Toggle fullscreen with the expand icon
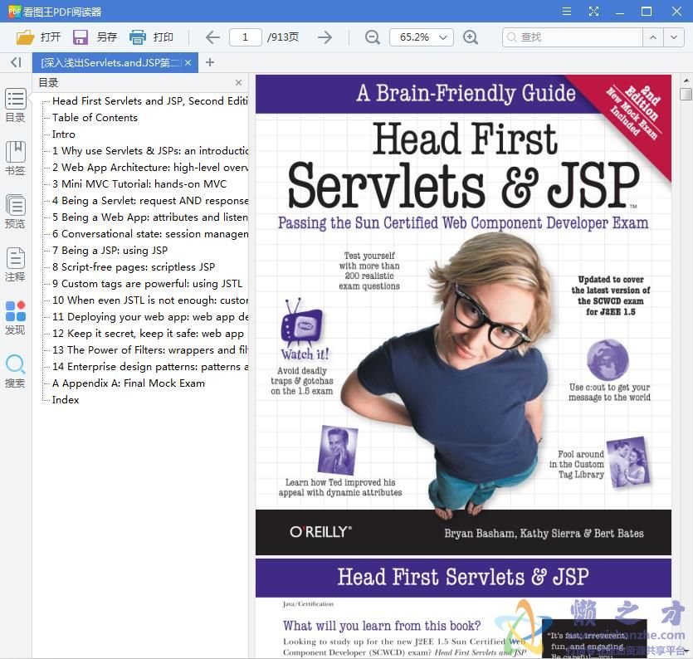Image resolution: width=693 pixels, height=659 pixels. pos(593,11)
